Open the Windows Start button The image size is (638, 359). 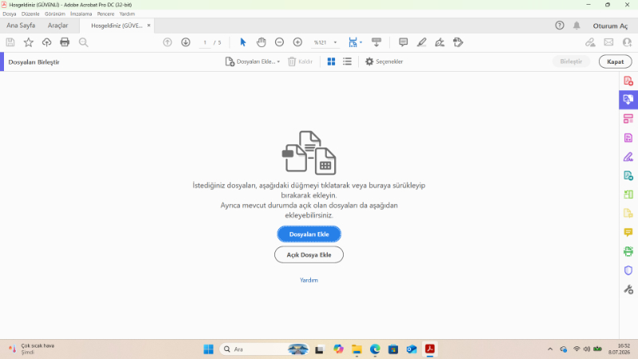click(208, 349)
